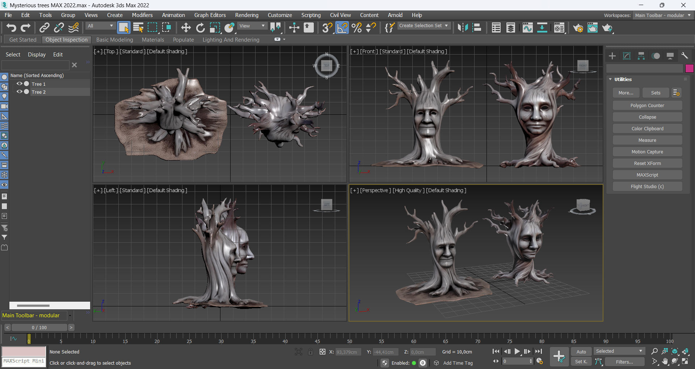Toggle 3D Snaps button

coord(327,27)
